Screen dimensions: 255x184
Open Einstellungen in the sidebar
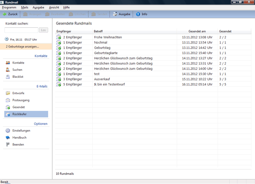tap(21, 131)
